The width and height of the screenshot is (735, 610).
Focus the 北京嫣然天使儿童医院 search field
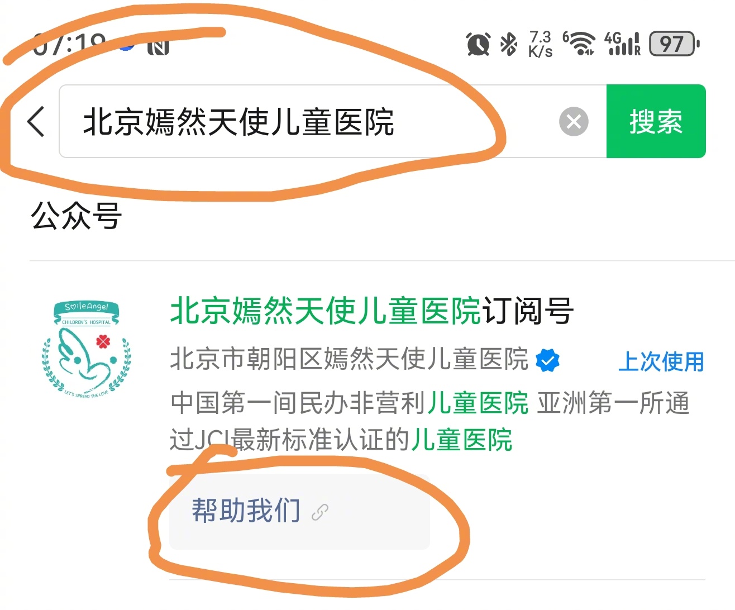[x=333, y=121]
